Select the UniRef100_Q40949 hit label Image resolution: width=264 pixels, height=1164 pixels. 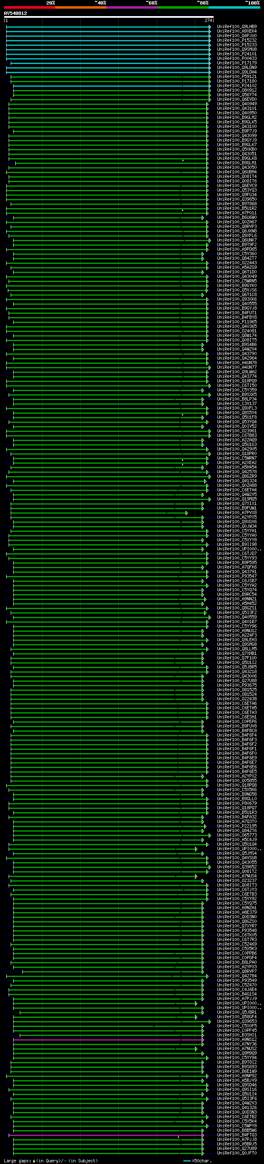(x=237, y=104)
